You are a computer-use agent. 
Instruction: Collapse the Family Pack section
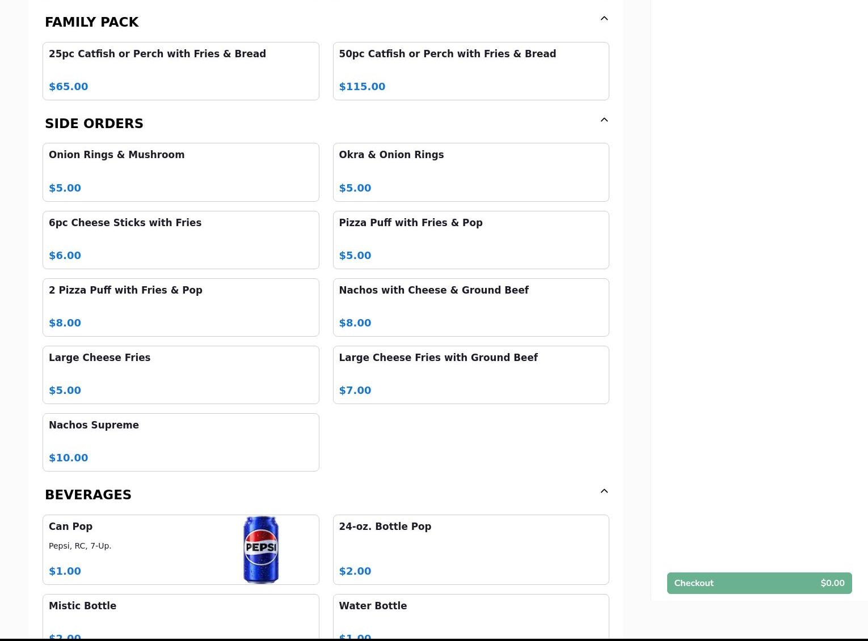tap(604, 19)
